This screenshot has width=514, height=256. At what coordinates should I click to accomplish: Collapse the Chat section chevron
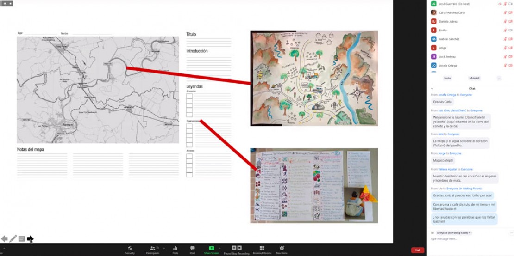tap(432, 89)
